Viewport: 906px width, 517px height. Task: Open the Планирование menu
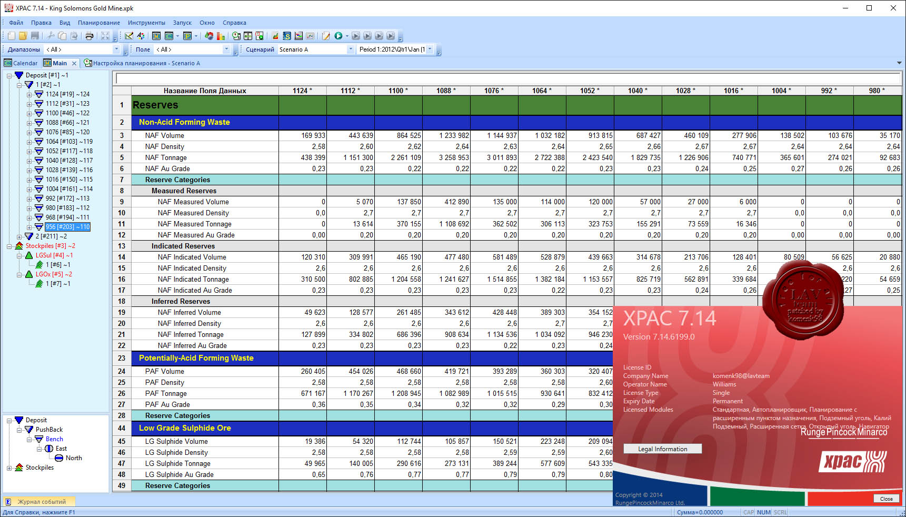click(99, 23)
